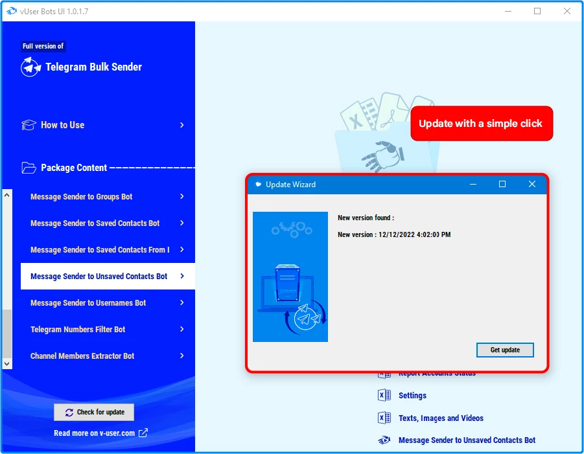Click the sidebar scrollbar up arrow

coord(6,195)
